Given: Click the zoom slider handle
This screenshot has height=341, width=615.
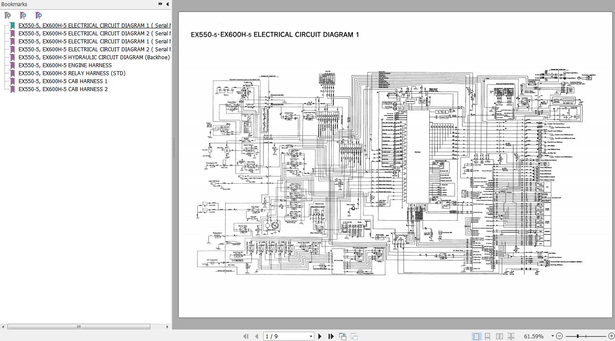Looking at the screenshot, I should pyautogui.click(x=578, y=337).
